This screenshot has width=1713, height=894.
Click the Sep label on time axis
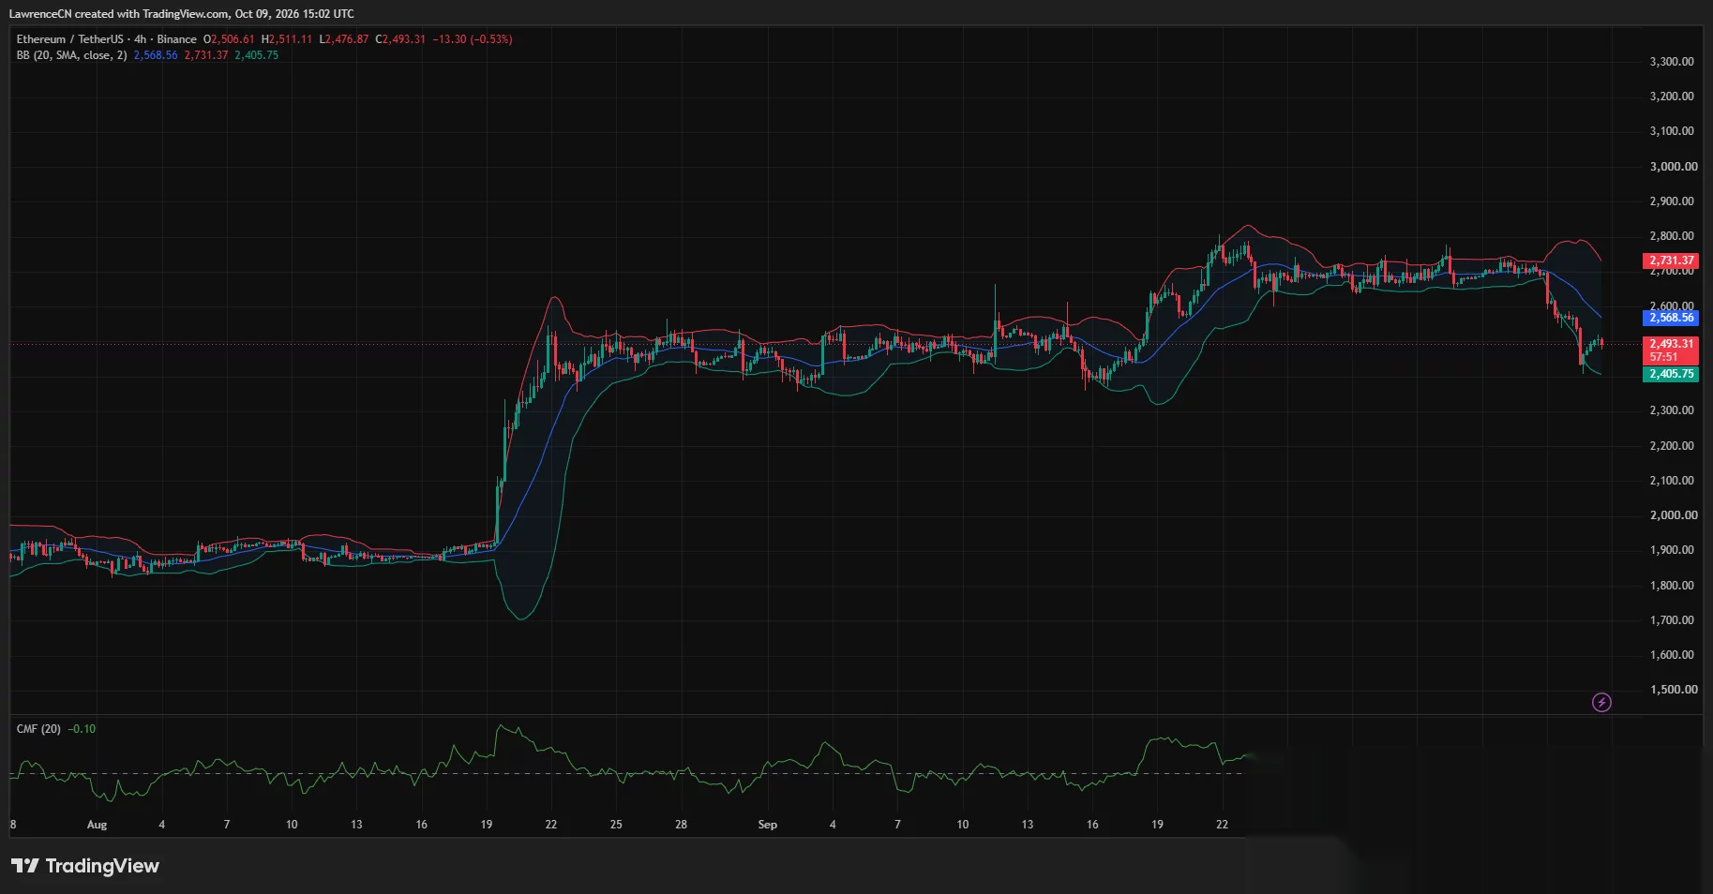tap(767, 825)
